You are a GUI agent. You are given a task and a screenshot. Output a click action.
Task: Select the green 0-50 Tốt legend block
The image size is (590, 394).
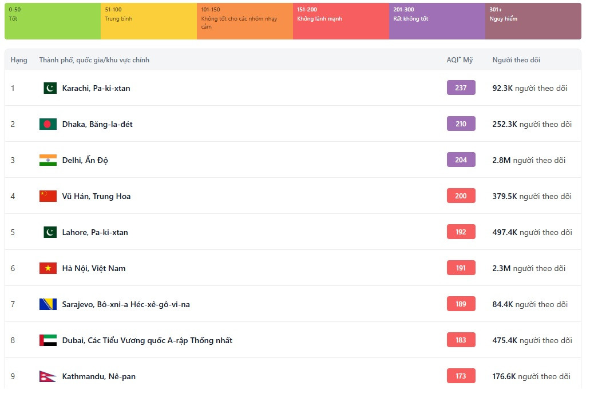click(x=53, y=21)
